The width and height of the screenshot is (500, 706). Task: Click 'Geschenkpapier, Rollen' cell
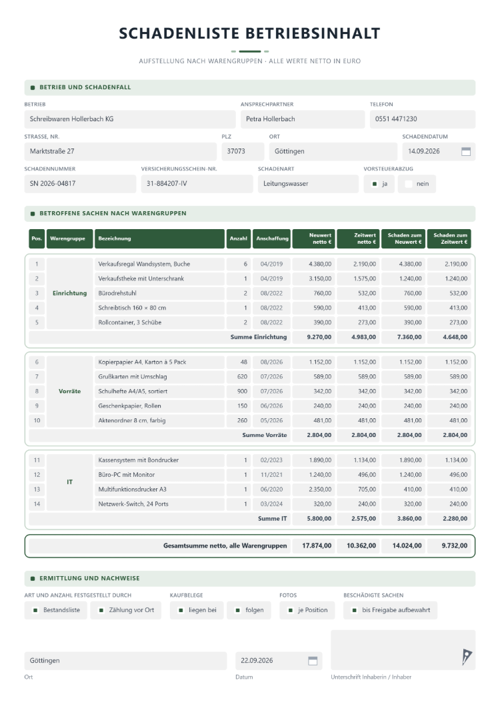[x=159, y=406]
